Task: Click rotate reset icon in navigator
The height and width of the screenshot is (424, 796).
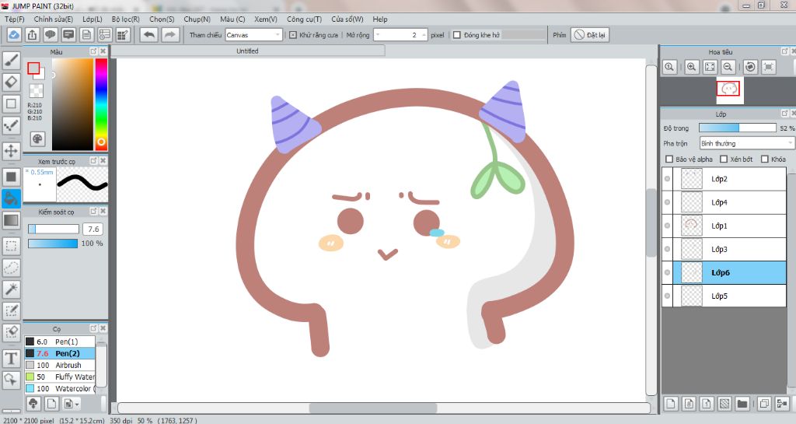Action: click(x=750, y=67)
